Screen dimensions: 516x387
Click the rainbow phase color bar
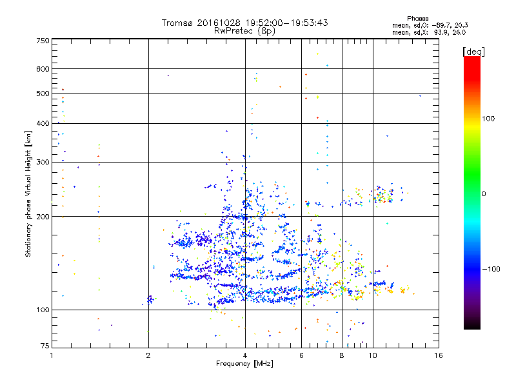pos(472,192)
